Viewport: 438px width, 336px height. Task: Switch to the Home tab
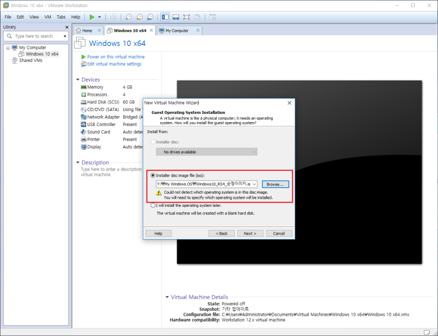(87, 31)
